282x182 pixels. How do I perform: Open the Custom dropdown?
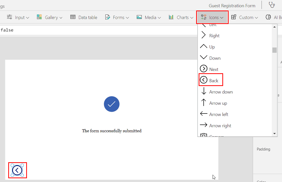pyautogui.click(x=257, y=17)
